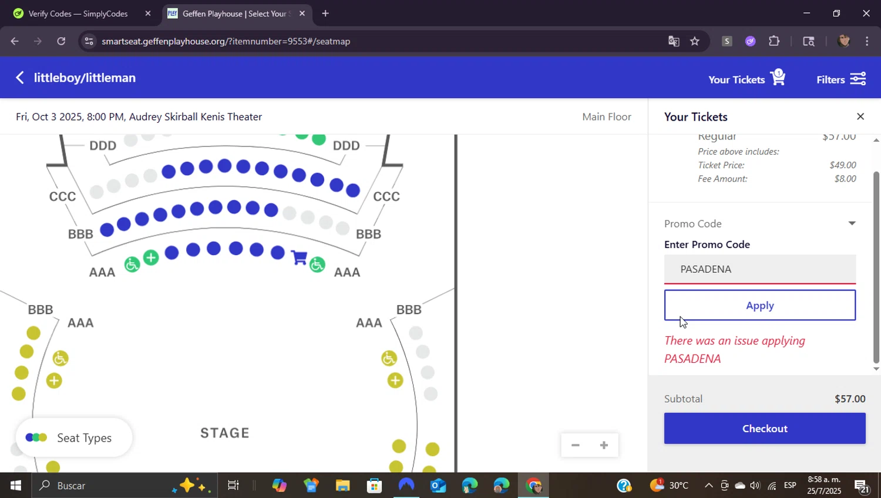Screen dimensions: 881x498
Task: Click the Subtotal $57.00 amount
Action: point(850,399)
